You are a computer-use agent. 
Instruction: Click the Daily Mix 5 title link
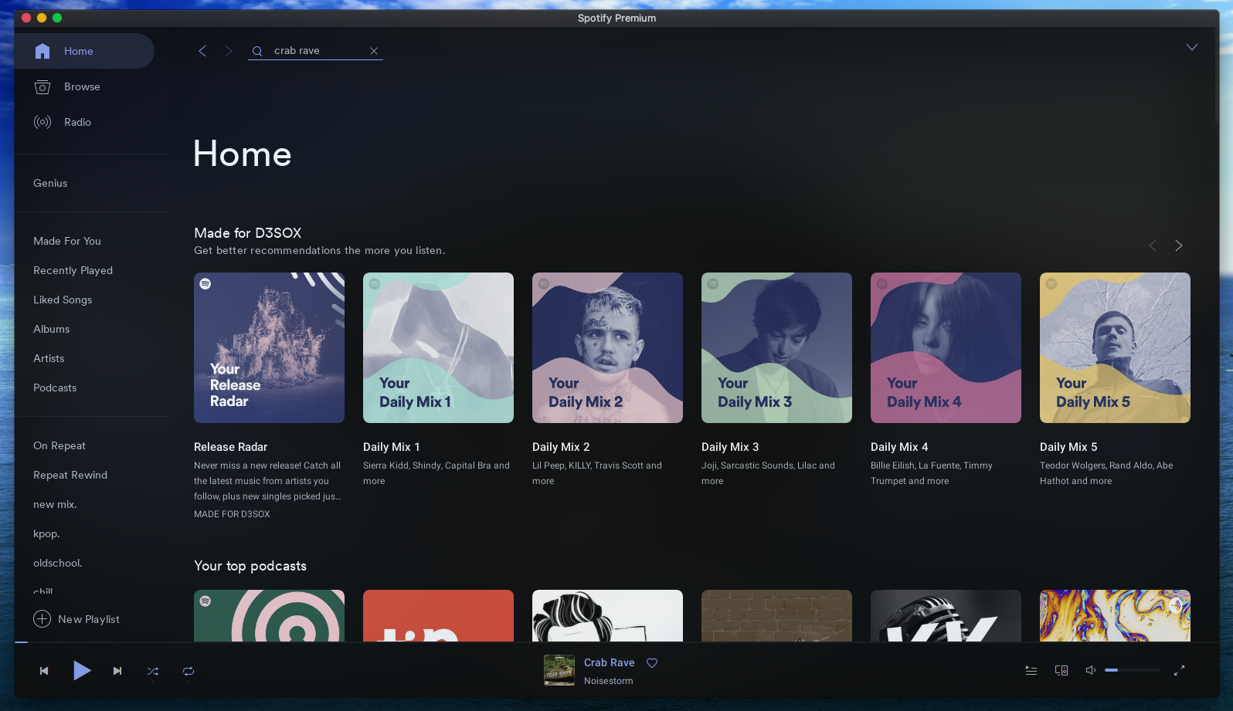pyautogui.click(x=1068, y=447)
